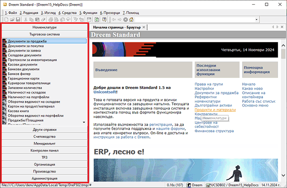Click the window layout toolbar icon
This screenshot has height=188, width=287.
pos(89,20)
